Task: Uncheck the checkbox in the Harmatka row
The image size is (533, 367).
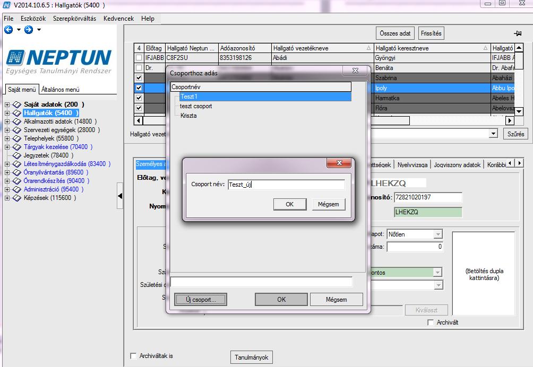Action: [139, 98]
